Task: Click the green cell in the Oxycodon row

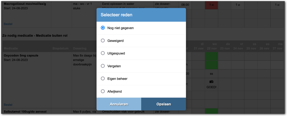Action: pyautogui.click(x=211, y=60)
